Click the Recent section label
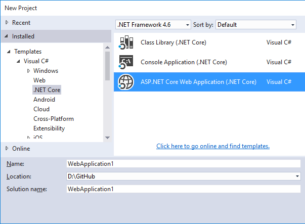This screenshot has width=305, height=224. pos(21,23)
